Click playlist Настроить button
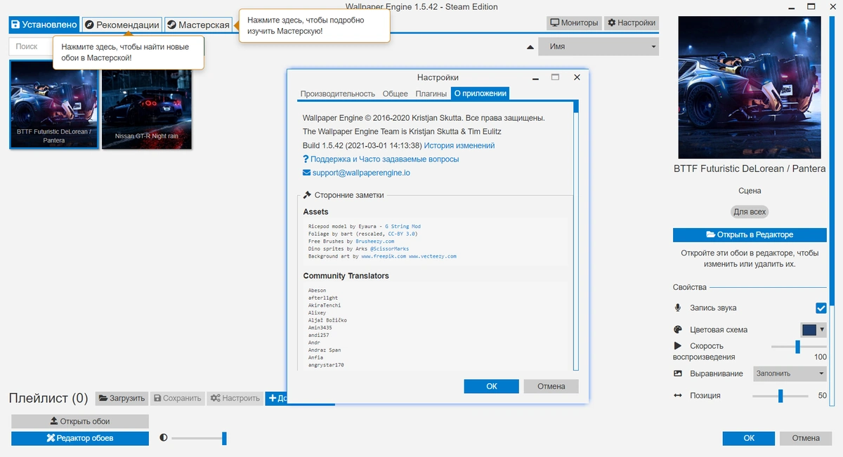The height and width of the screenshot is (457, 843). [x=235, y=398]
